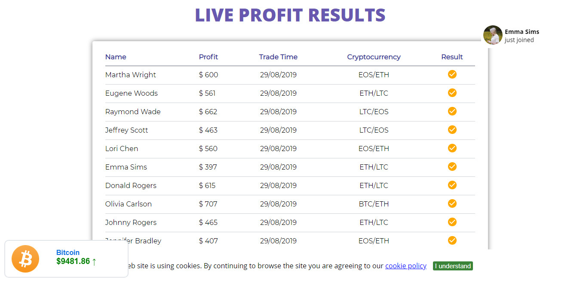This screenshot has width=580, height=282.
Task: Click the result checkmark for Donald Rogers
Action: 452,185
